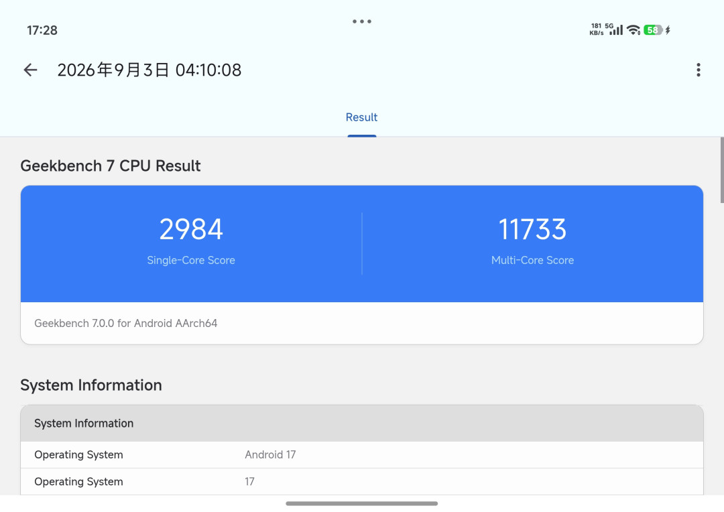Tap the 181 KB/s network speed indicator
724x512 pixels.
597,29
